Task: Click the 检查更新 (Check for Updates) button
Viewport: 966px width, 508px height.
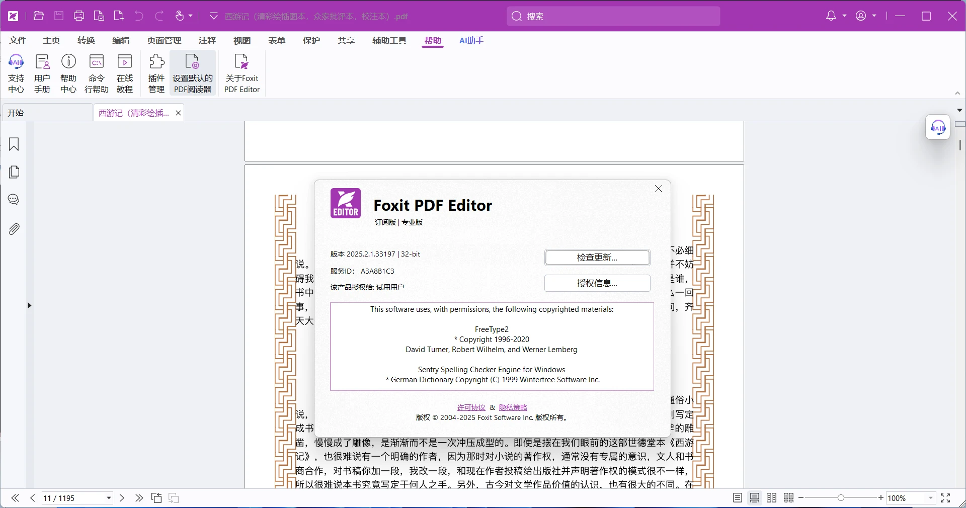Action: pos(597,258)
